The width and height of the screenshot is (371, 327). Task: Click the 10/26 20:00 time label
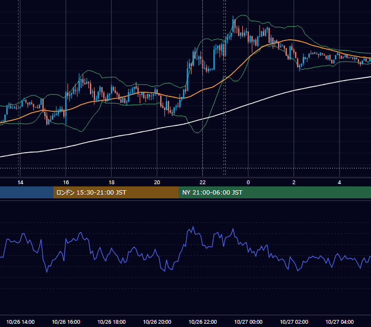tap(157, 322)
